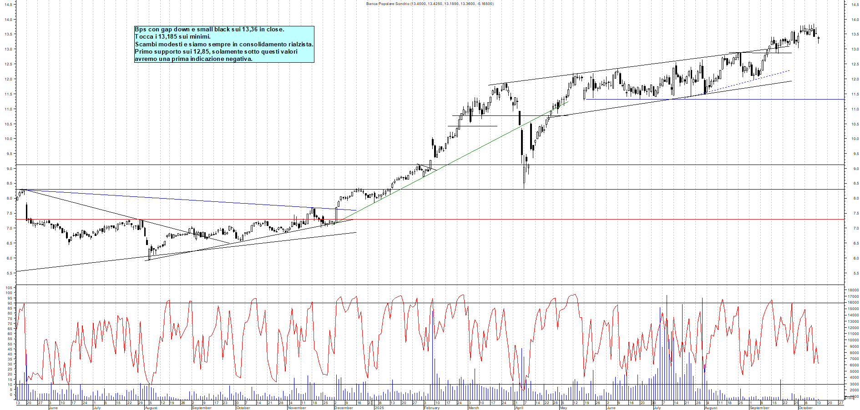This screenshot has width=860, height=410.
Task: Click the tallest blue volume bar in July
Action: [x=667, y=345]
